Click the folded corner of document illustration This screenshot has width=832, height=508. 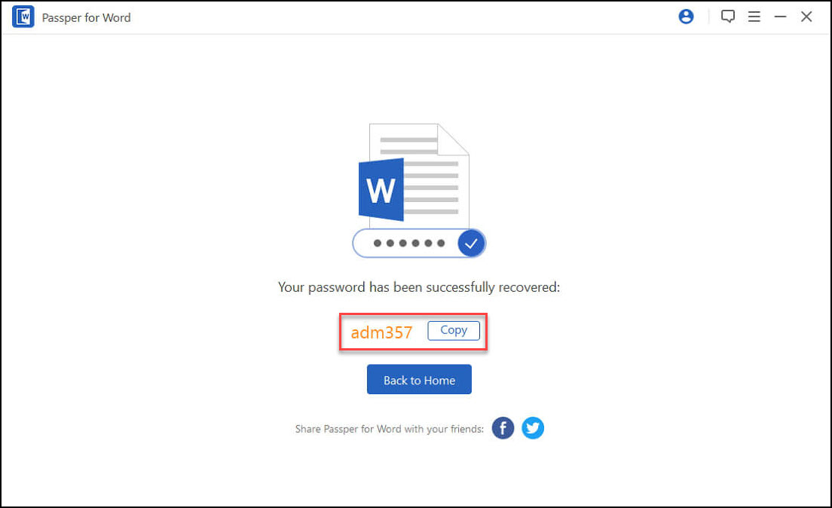(x=454, y=139)
